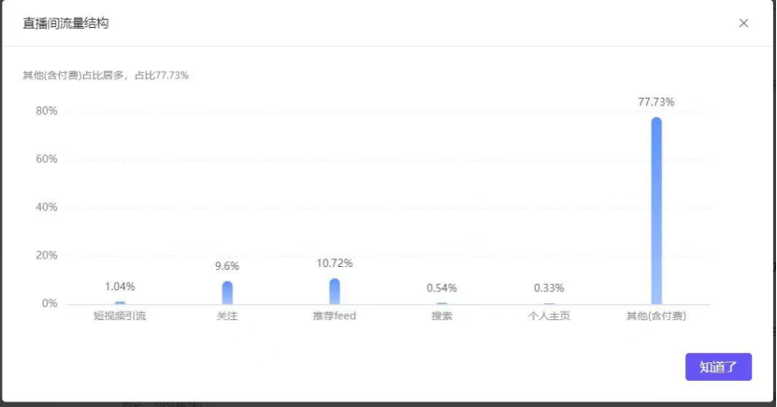Click the 1.04% data label
Image resolution: width=777 pixels, height=407 pixels.
point(120,287)
